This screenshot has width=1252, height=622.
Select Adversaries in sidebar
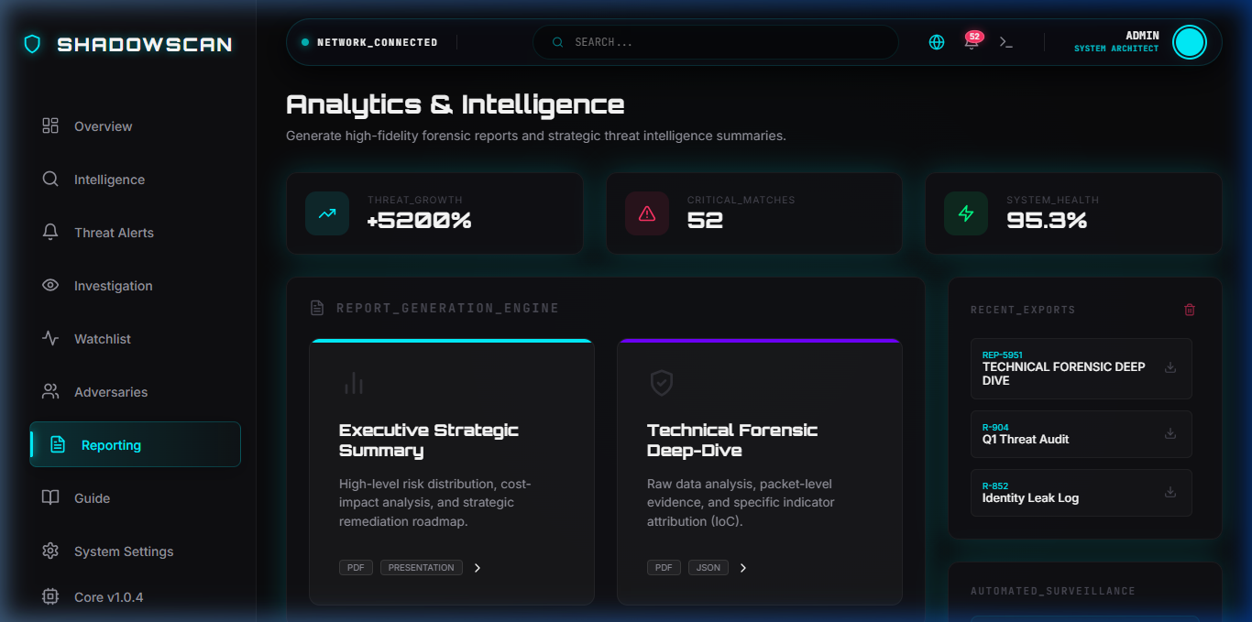[136, 392]
